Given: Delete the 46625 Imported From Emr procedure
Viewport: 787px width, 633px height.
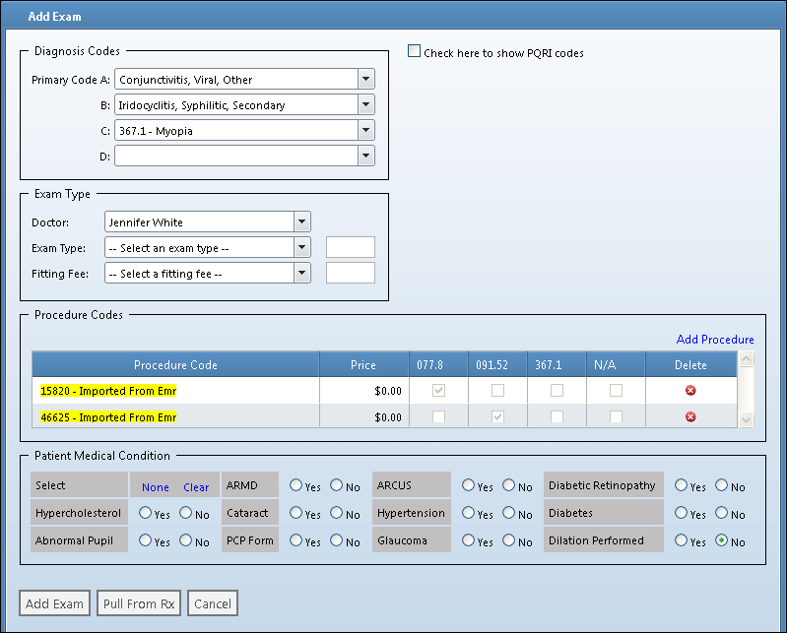Looking at the screenshot, I should pos(690,416).
